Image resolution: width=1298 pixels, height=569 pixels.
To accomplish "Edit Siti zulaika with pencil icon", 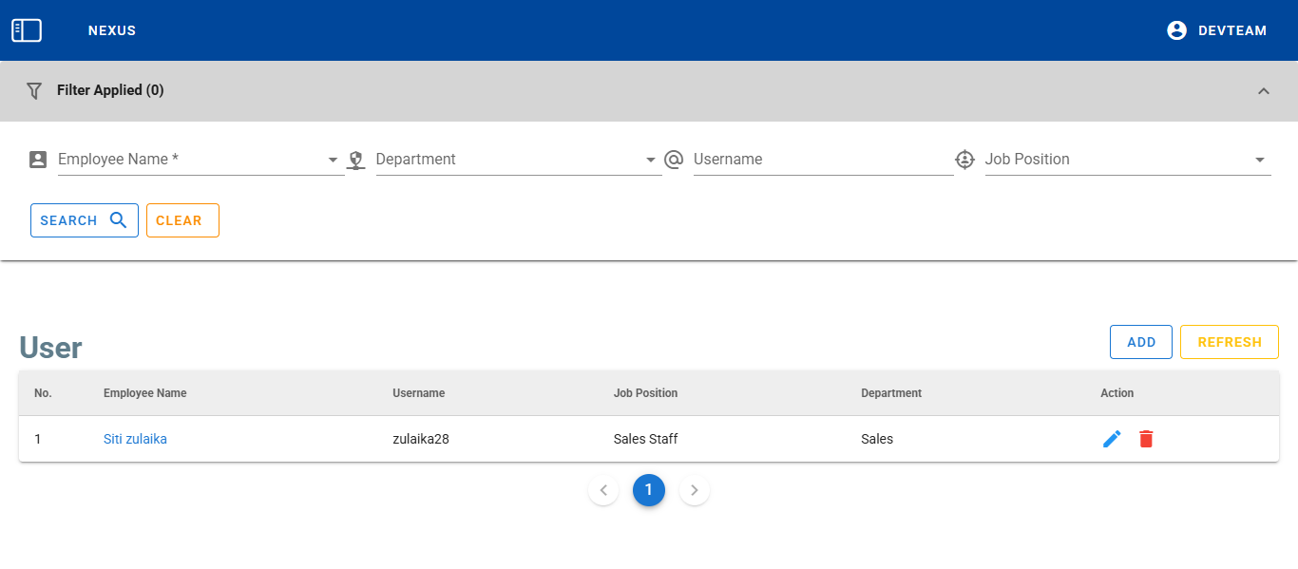I will [1112, 439].
